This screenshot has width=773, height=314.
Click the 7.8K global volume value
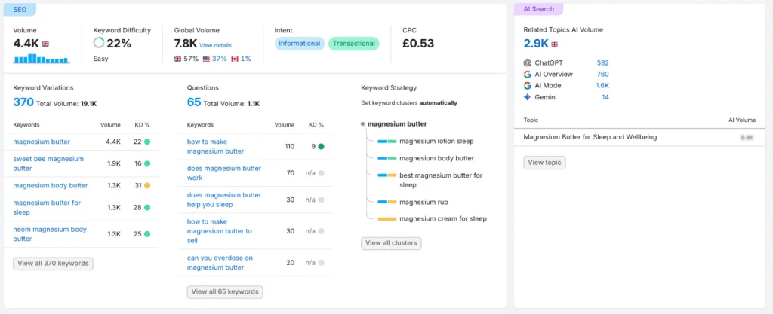(x=186, y=43)
